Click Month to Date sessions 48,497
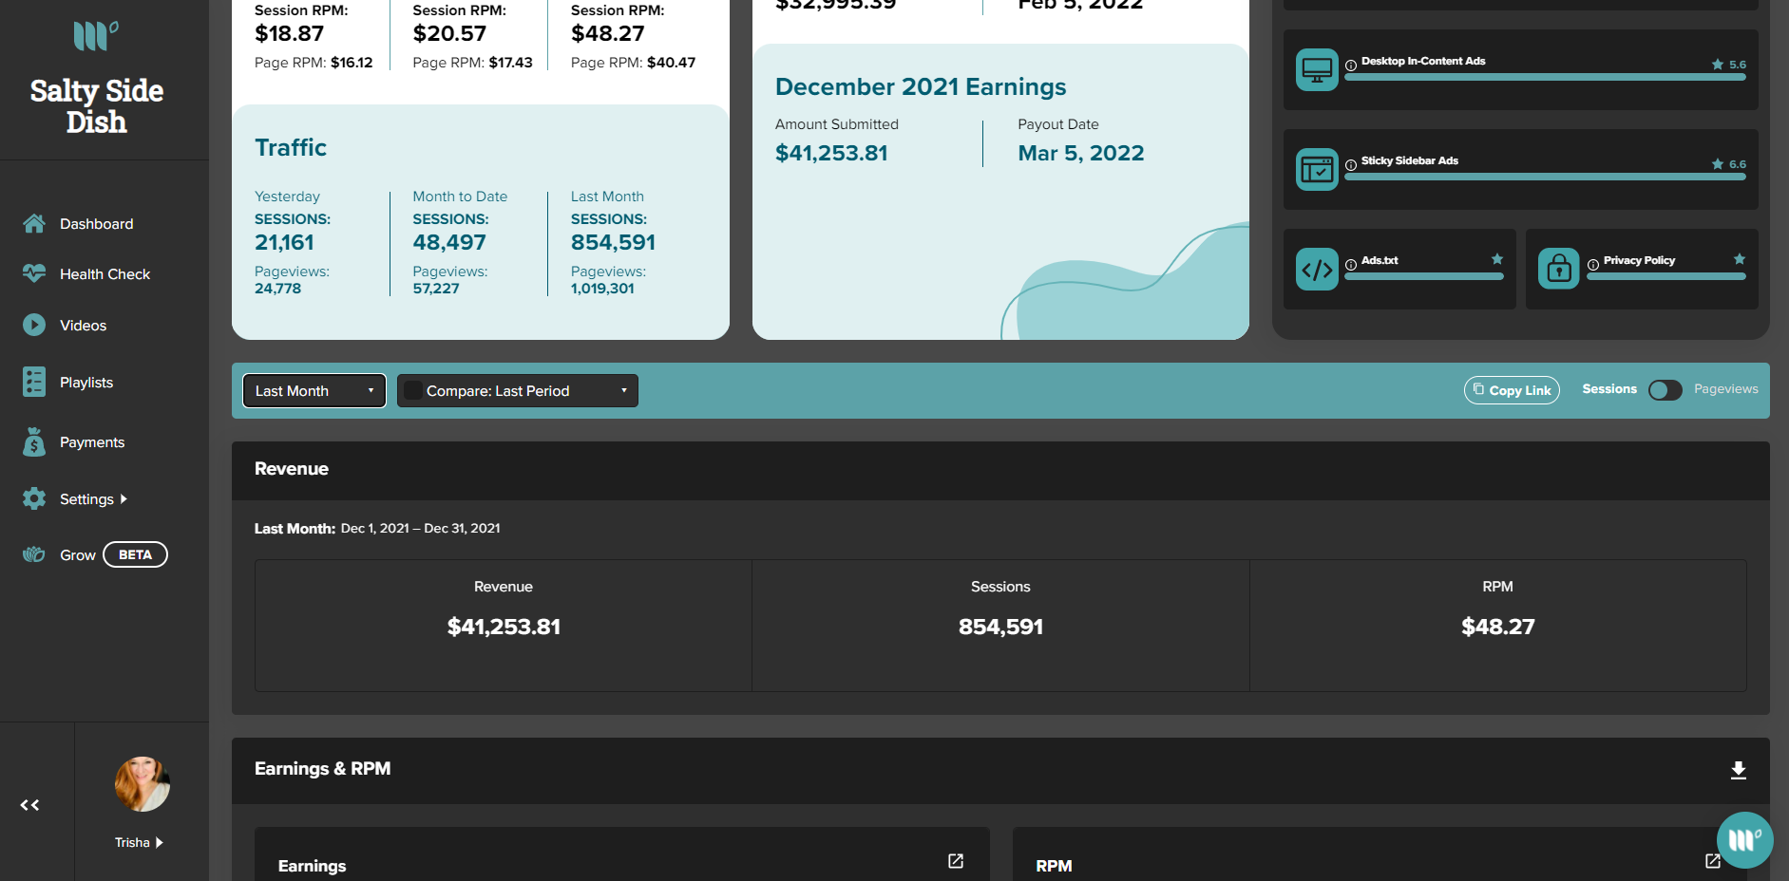 449,242
